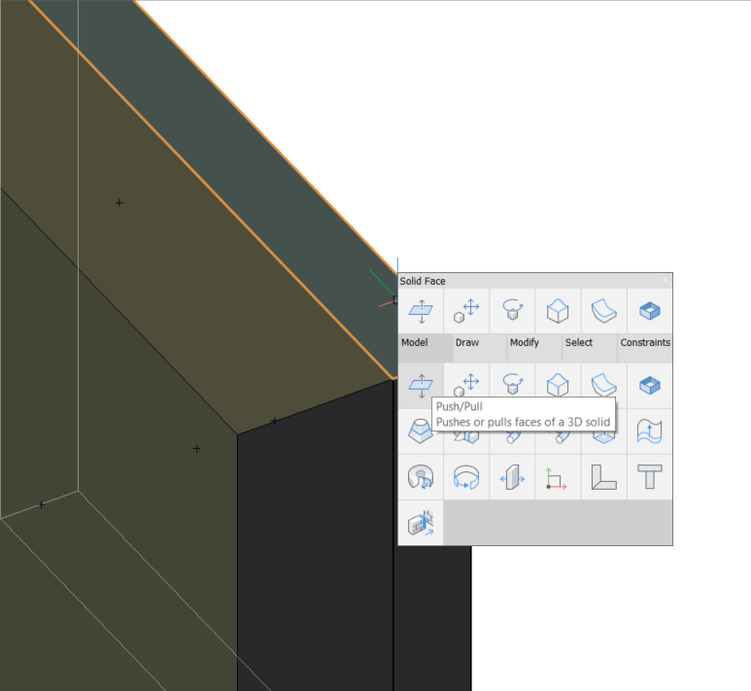Viewport: 751px width, 691px height.
Task: Click the plate with side arrows icon
Action: click(512, 477)
